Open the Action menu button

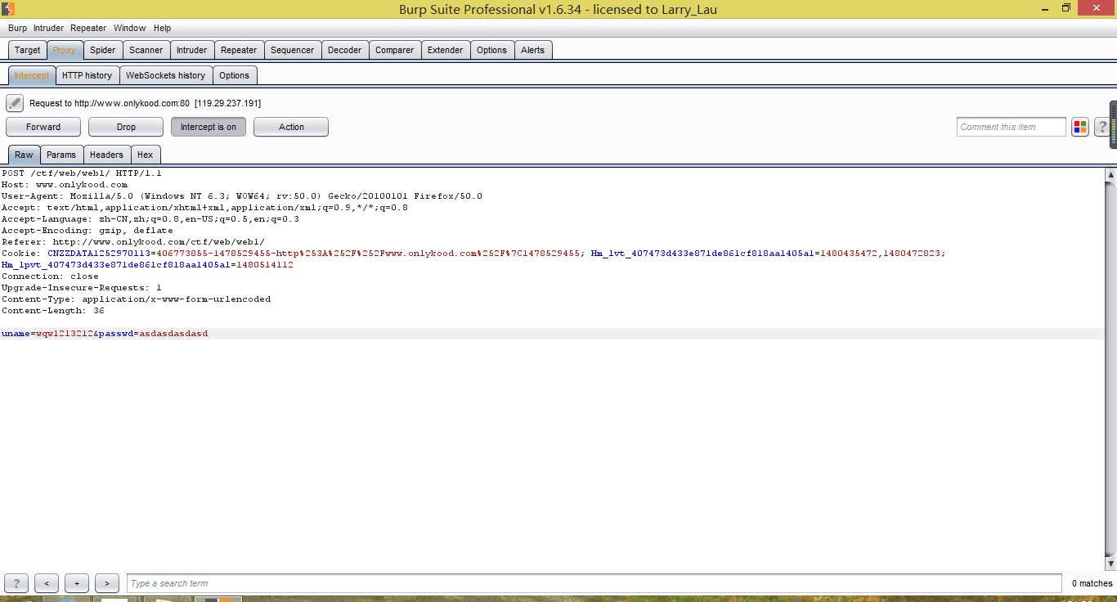click(x=291, y=127)
